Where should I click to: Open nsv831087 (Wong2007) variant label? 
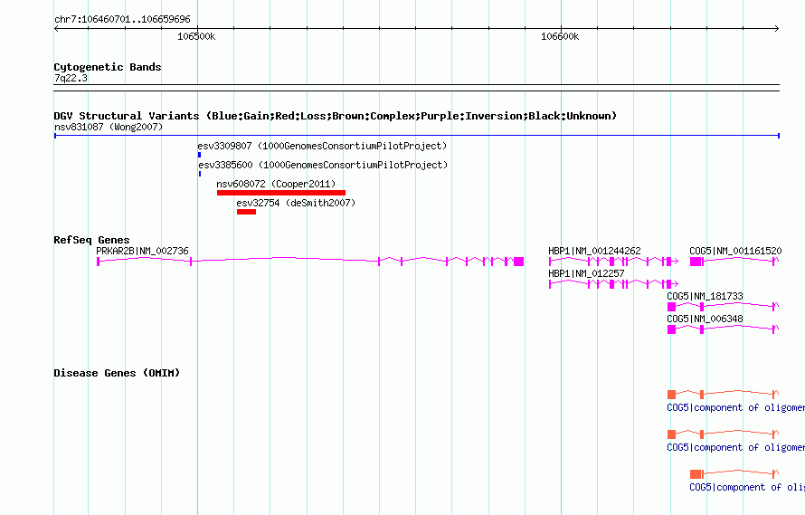click(109, 127)
